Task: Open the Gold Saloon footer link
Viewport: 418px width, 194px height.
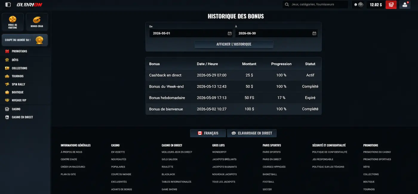Action: tap(170, 159)
